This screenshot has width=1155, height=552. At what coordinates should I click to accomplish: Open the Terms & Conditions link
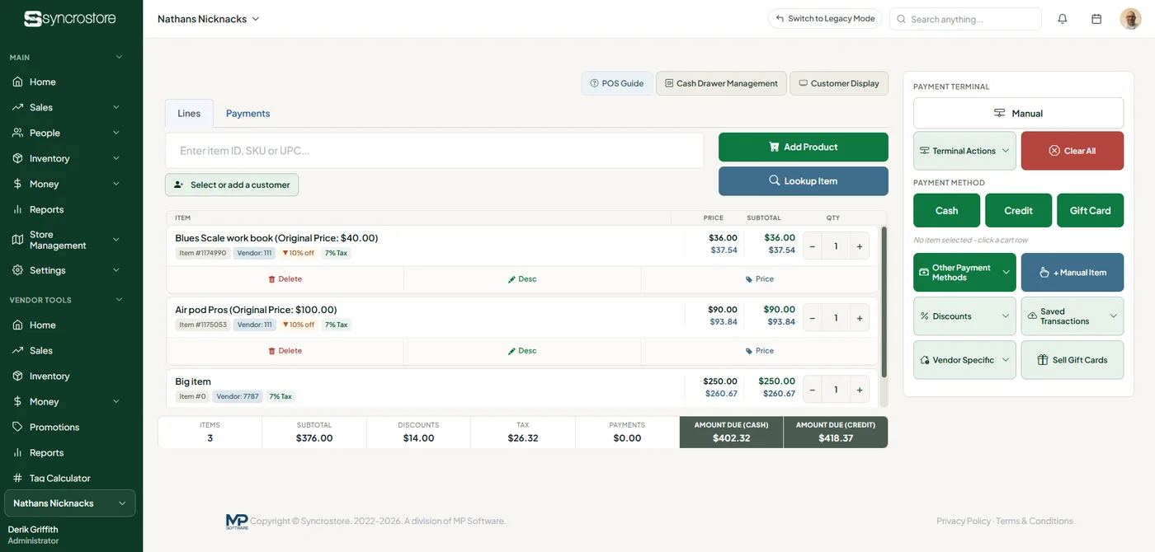pos(1035,522)
